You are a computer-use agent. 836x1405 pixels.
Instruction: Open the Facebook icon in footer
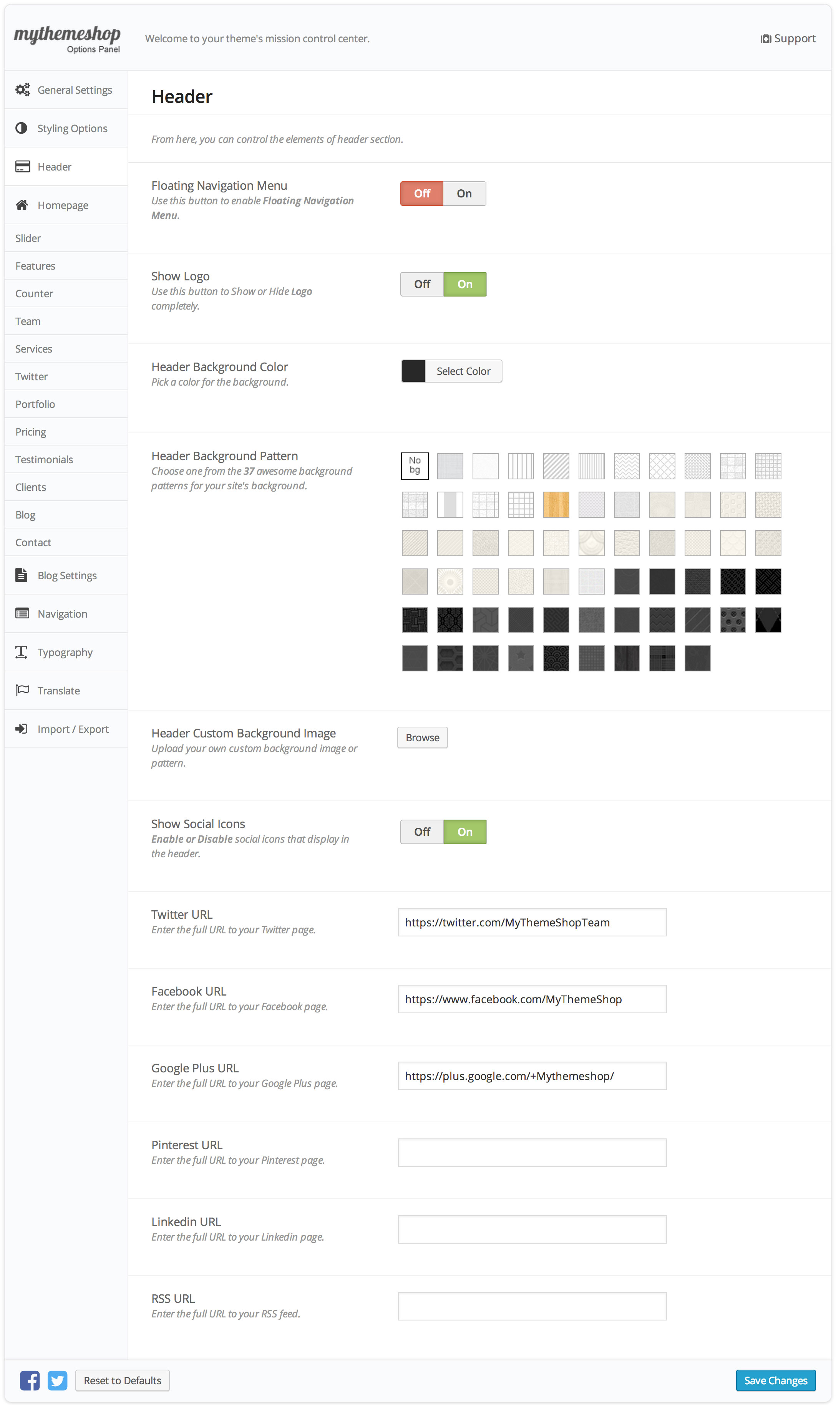pyautogui.click(x=30, y=1380)
